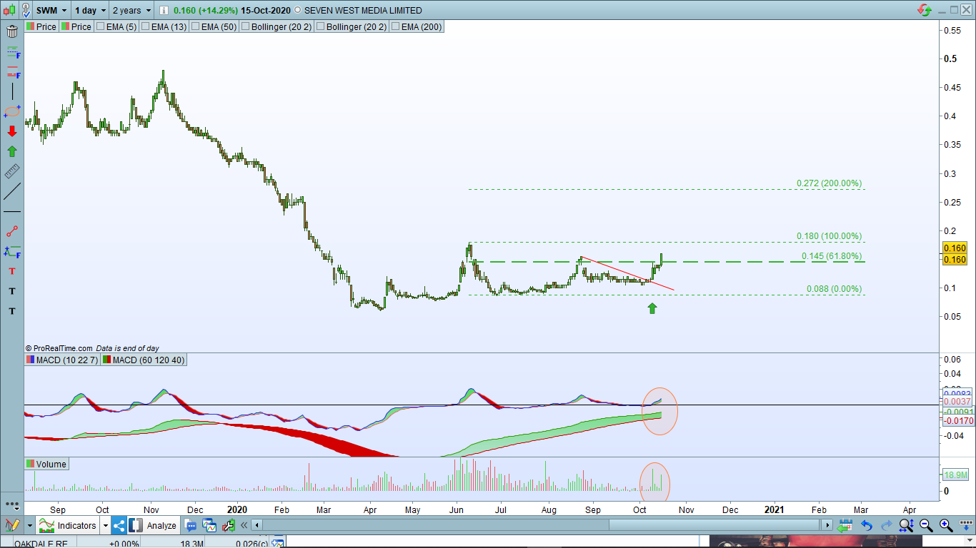Select the ruler measurement tool

point(12,171)
